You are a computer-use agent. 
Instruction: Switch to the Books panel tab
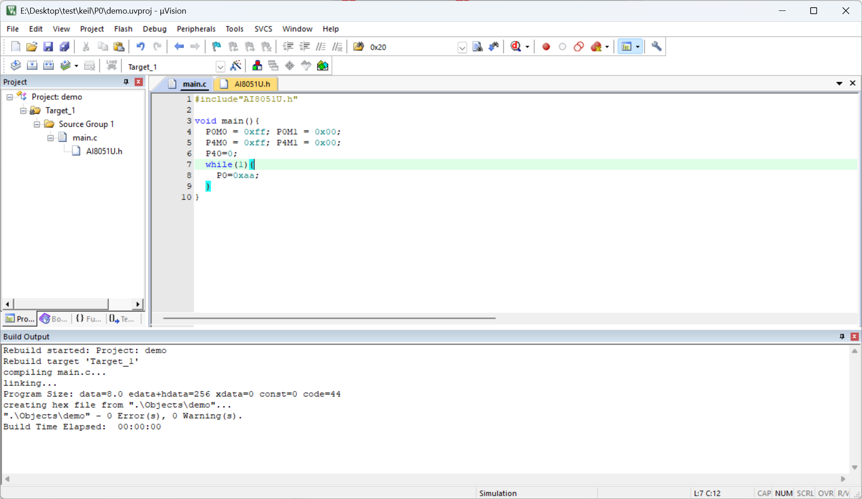pyautogui.click(x=54, y=319)
